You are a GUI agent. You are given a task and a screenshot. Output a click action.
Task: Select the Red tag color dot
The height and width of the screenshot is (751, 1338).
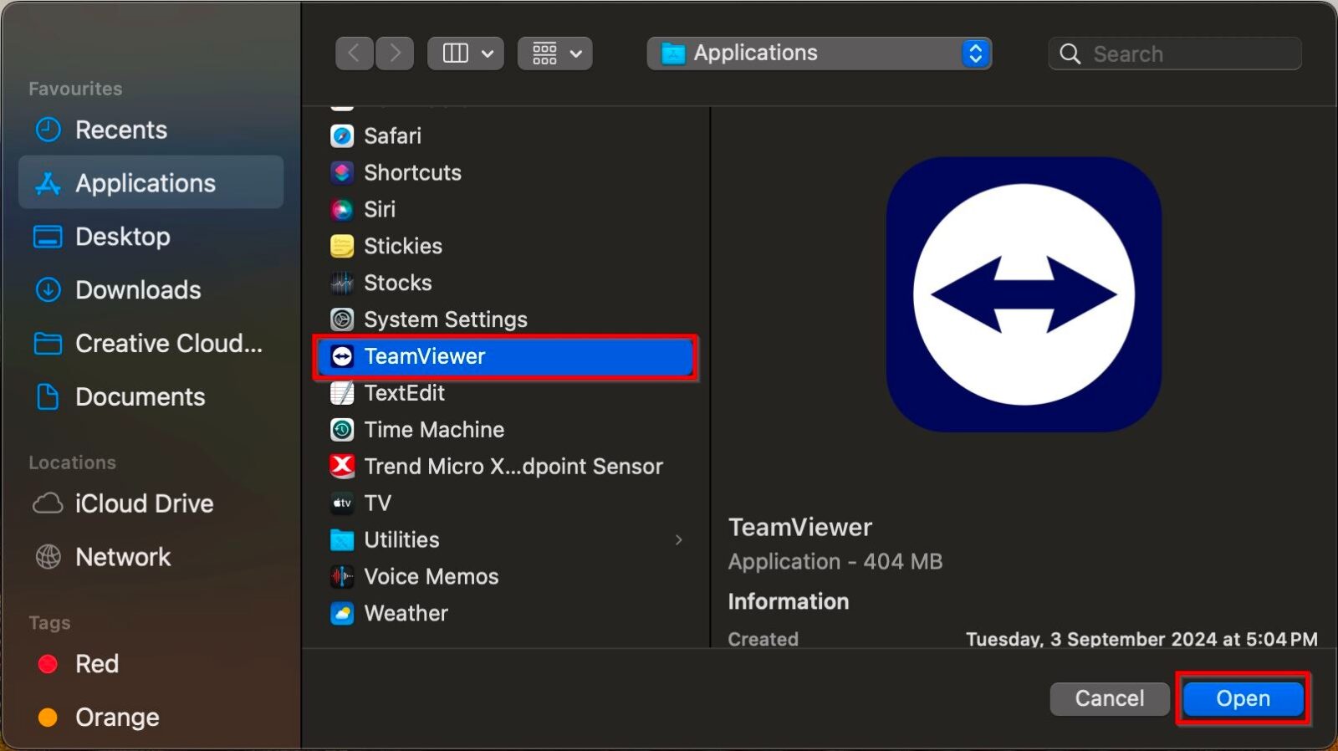(49, 664)
